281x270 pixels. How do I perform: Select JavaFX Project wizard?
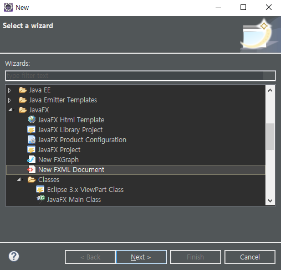click(59, 150)
